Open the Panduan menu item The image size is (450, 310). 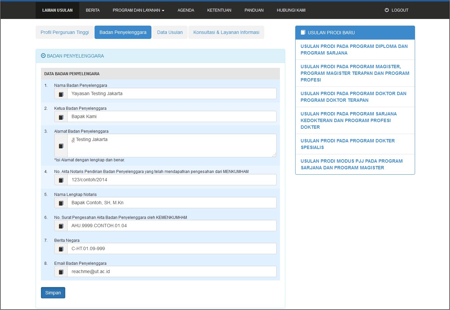254,10
